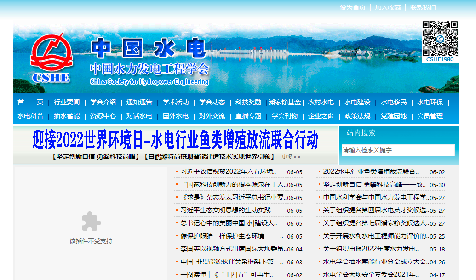
Task: Select 农村水电 in the menu
Action: (x=321, y=102)
